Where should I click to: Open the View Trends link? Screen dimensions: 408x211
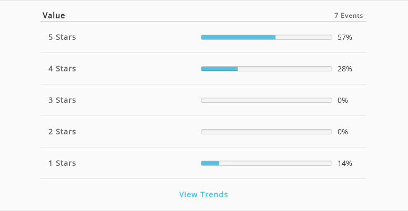(203, 194)
